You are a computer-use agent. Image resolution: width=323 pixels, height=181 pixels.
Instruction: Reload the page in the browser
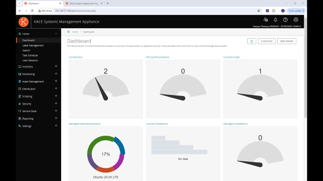pyautogui.click(x=32, y=11)
